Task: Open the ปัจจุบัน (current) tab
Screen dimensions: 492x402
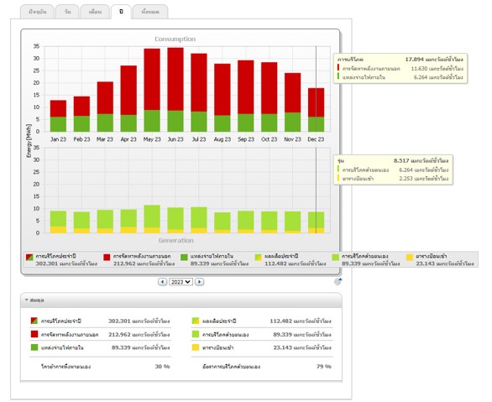Action: tap(37, 12)
